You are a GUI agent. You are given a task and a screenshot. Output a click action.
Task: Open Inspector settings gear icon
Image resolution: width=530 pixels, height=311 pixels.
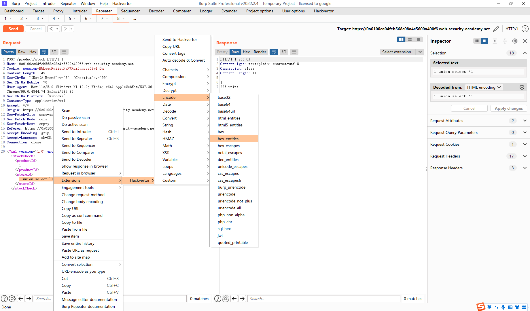tap(515, 41)
